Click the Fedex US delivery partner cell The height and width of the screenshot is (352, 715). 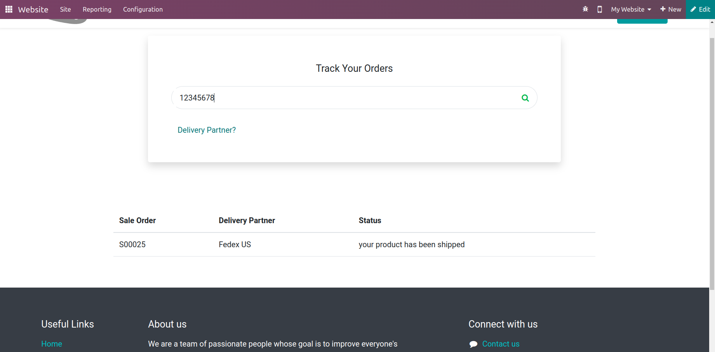(235, 244)
